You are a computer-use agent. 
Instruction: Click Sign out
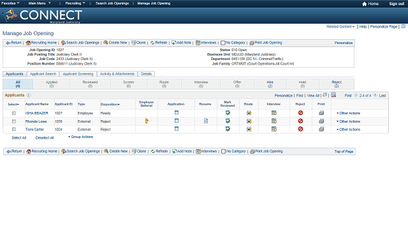[397, 4]
